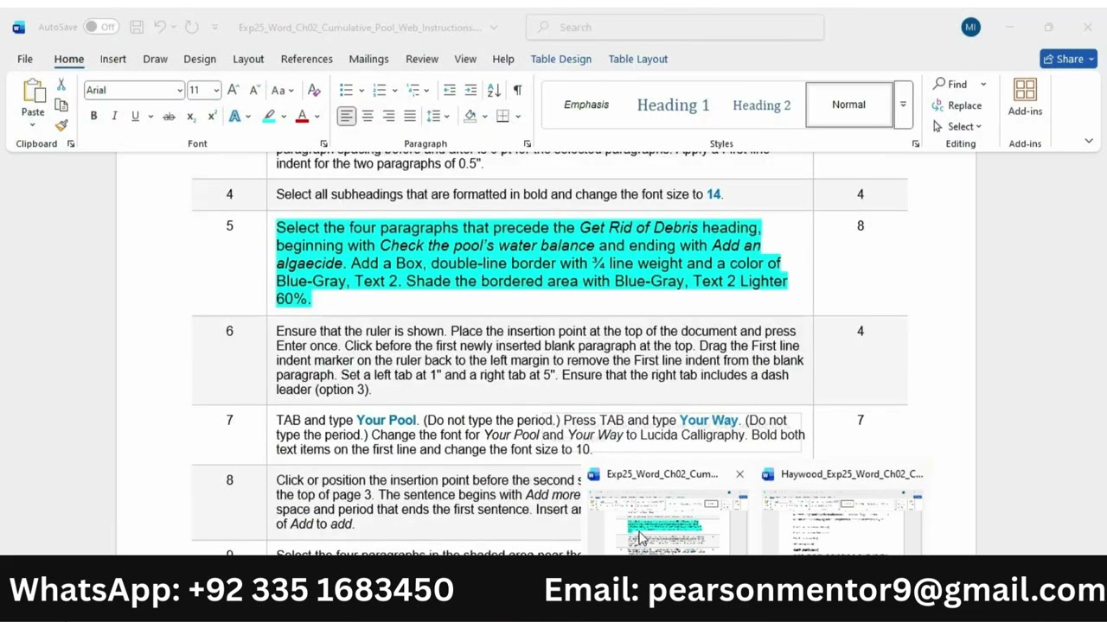Open the Table Layout tab
The image size is (1107, 622).
[638, 59]
